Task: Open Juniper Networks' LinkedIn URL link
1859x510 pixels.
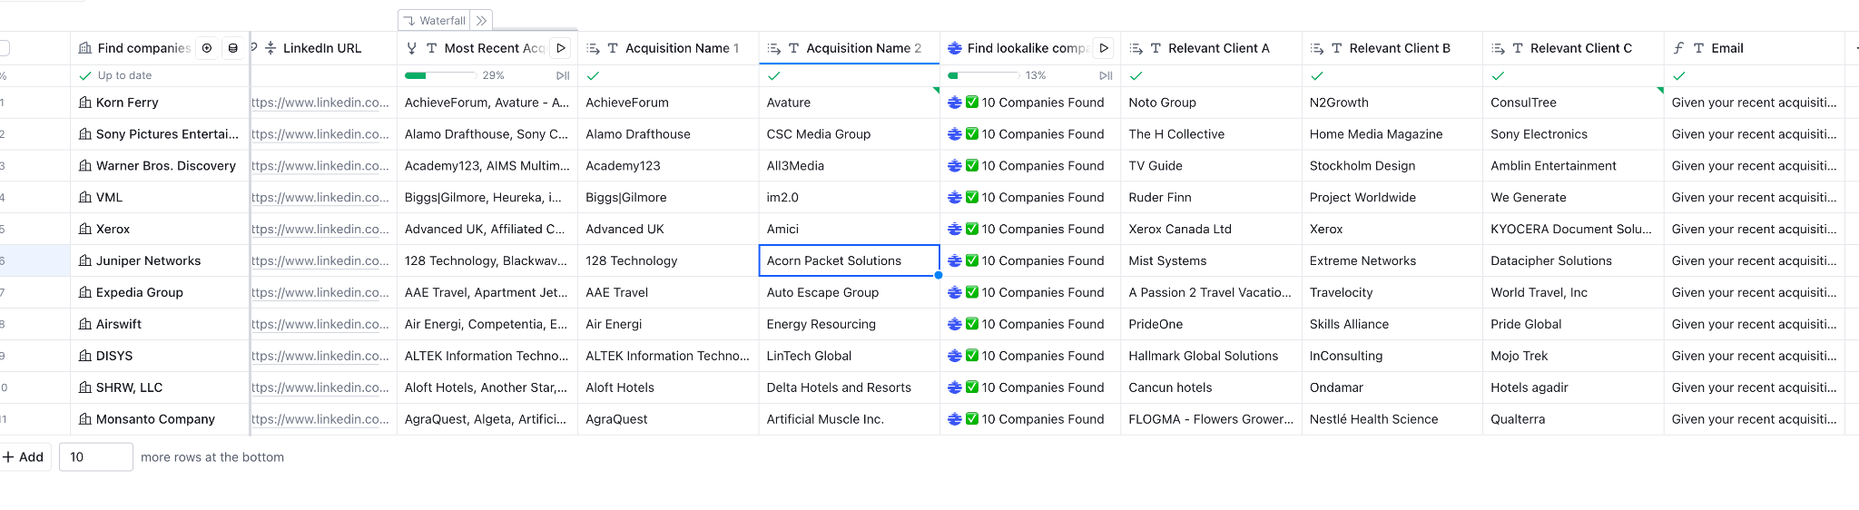Action: click(x=320, y=260)
